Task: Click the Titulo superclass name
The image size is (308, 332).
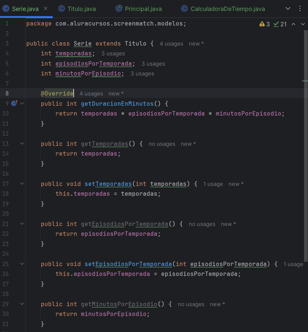Action: tap(135, 43)
